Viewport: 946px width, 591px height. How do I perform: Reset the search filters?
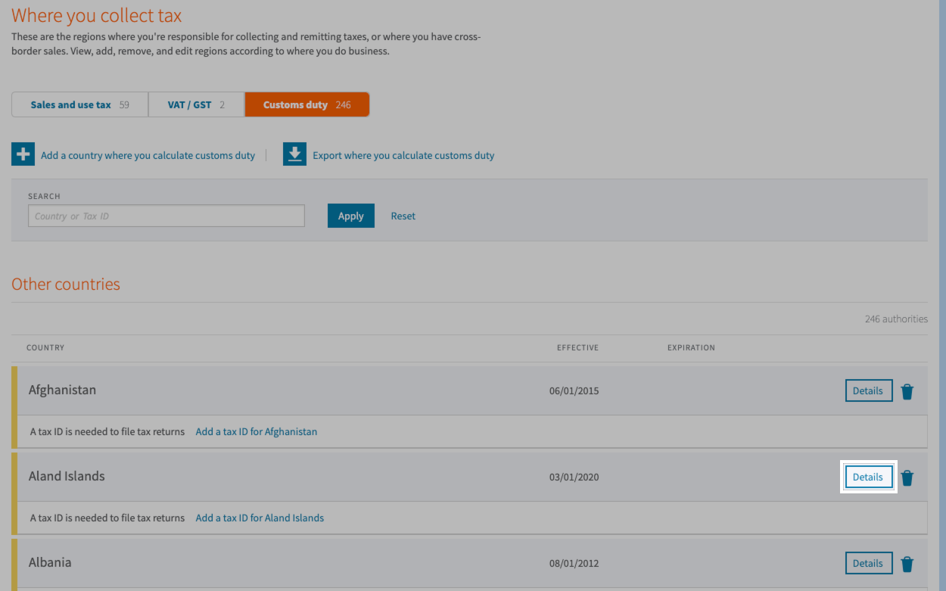point(403,216)
